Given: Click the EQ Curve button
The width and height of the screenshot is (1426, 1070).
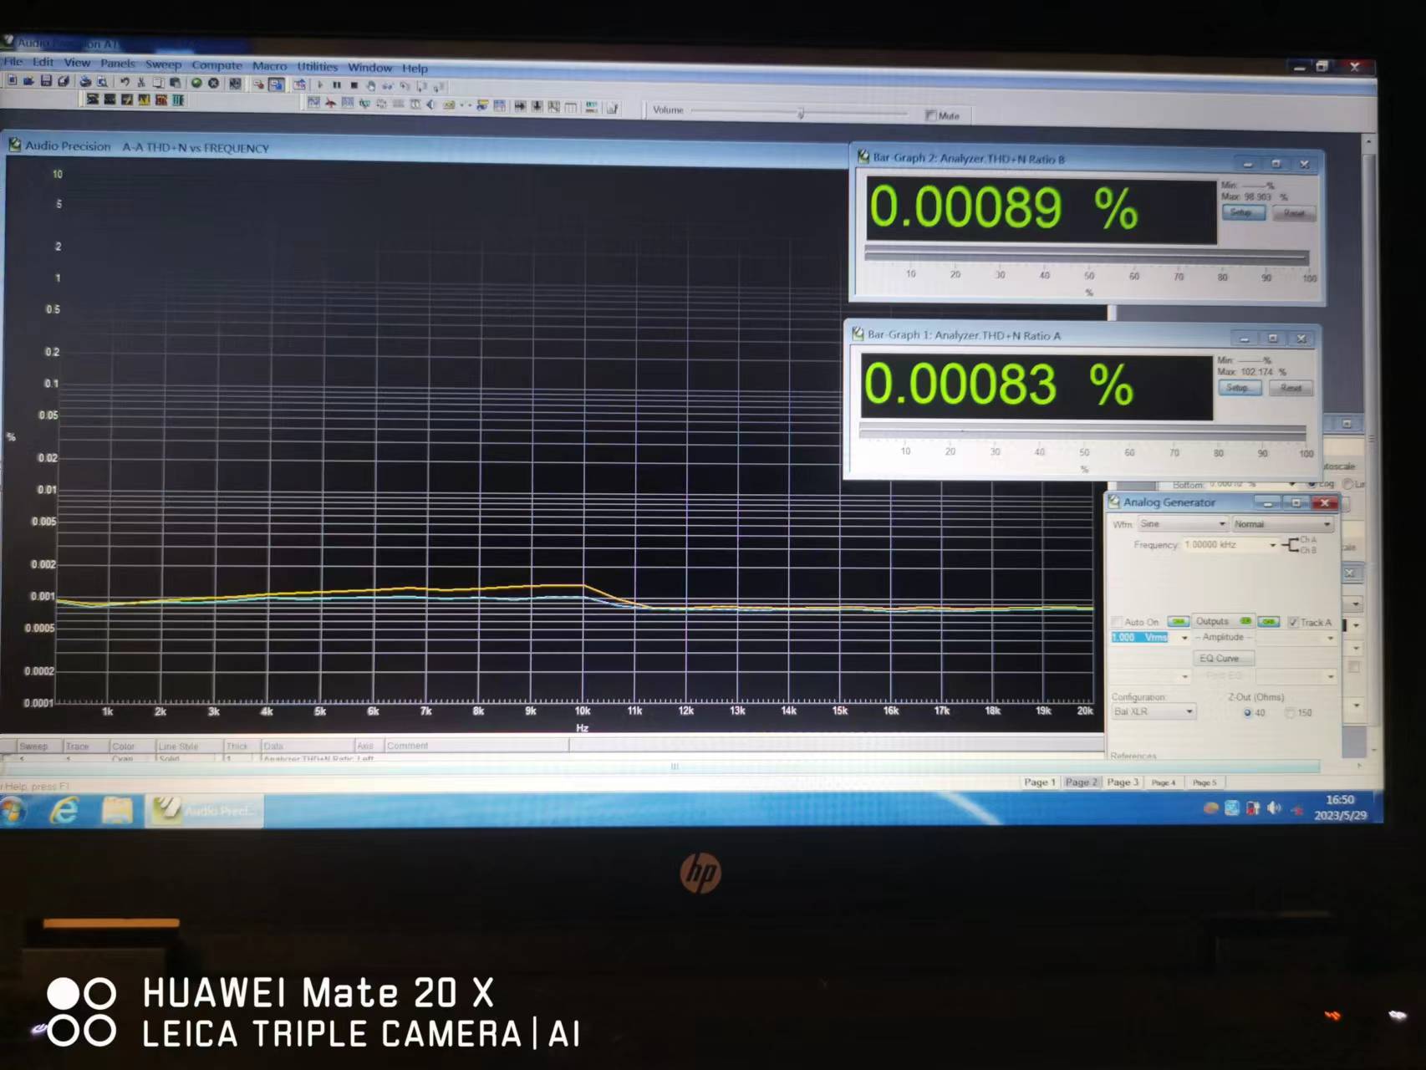Looking at the screenshot, I should [1222, 659].
